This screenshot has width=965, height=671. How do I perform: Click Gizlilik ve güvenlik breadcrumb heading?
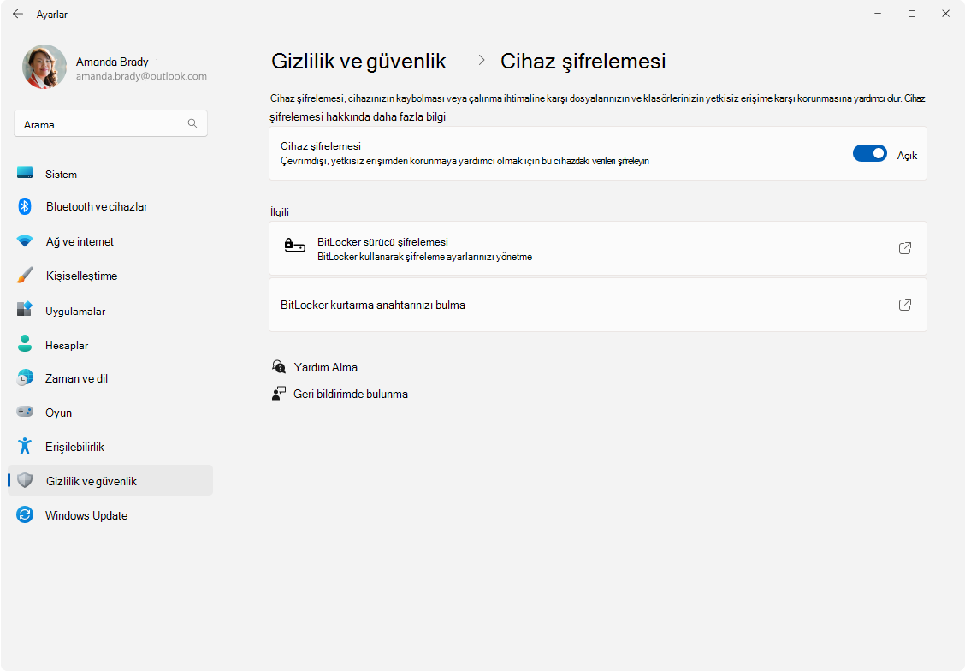[358, 61]
